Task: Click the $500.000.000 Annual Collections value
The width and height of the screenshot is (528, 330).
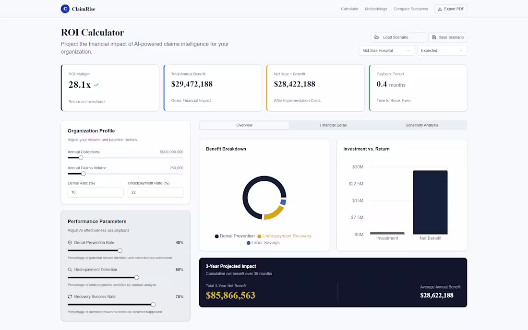Action: [171, 152]
